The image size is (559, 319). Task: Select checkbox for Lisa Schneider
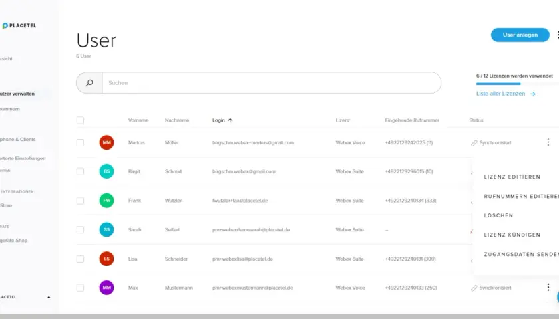(81, 259)
